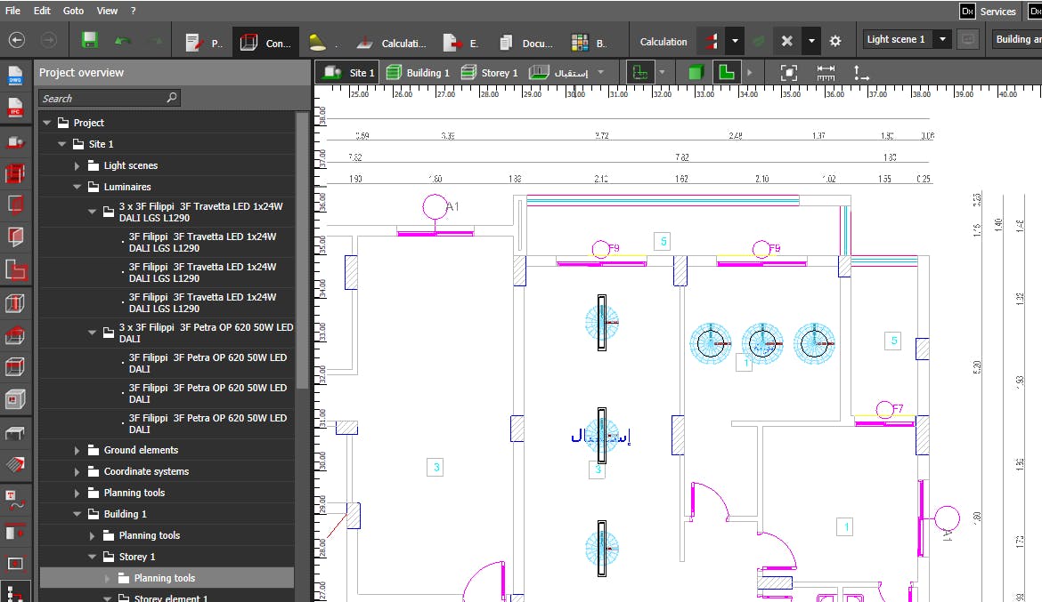Select the ceiling tool in the sidebar
This screenshot has height=602, width=1042.
pyautogui.click(x=14, y=367)
